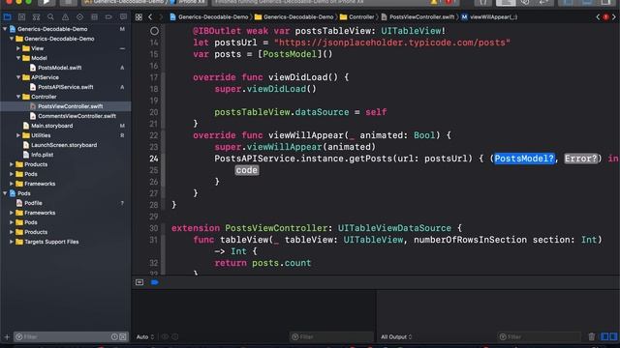Click Generics-Decodable-Demo project in jump bar
Screen dimensions: 620x348
pyautogui.click(x=209, y=17)
